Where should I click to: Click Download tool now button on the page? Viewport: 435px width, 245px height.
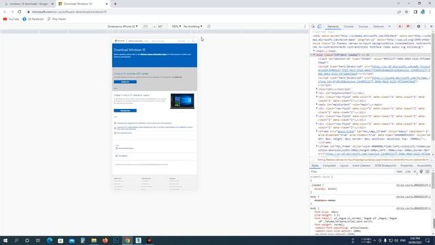pyautogui.click(x=125, y=110)
